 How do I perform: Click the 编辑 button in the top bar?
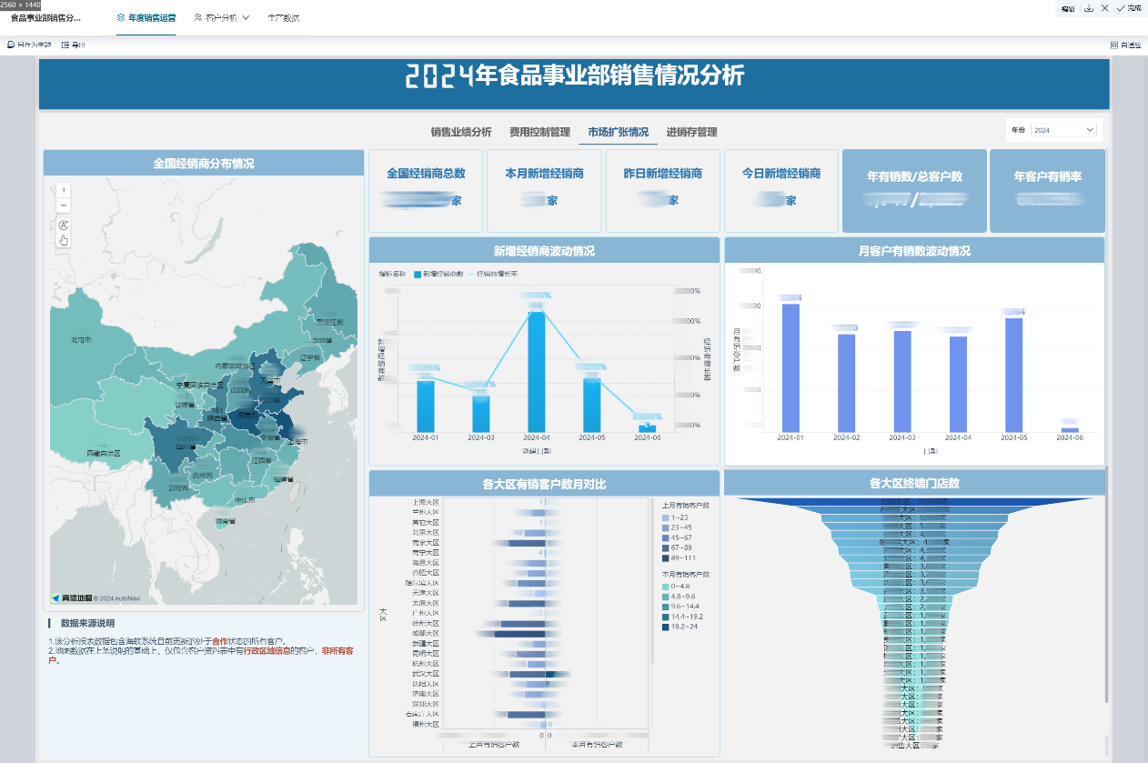(1068, 7)
